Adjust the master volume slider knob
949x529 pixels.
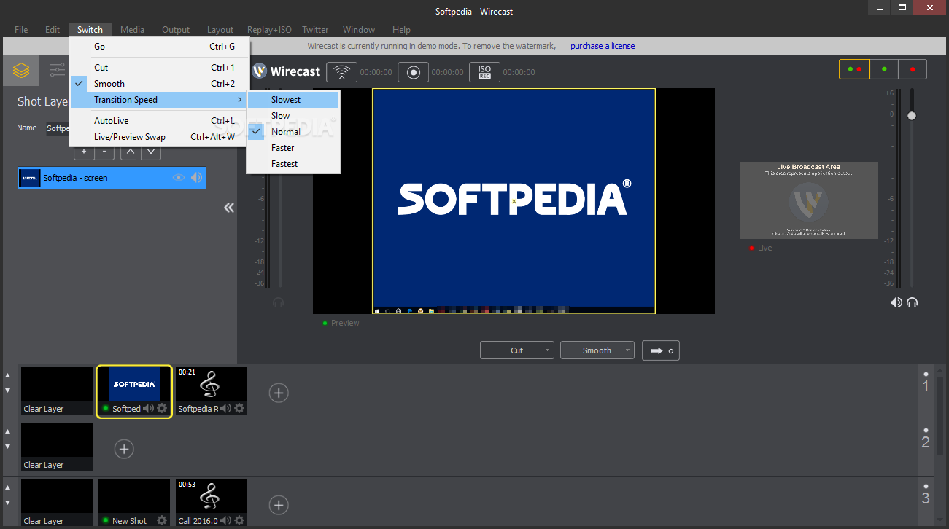point(911,116)
